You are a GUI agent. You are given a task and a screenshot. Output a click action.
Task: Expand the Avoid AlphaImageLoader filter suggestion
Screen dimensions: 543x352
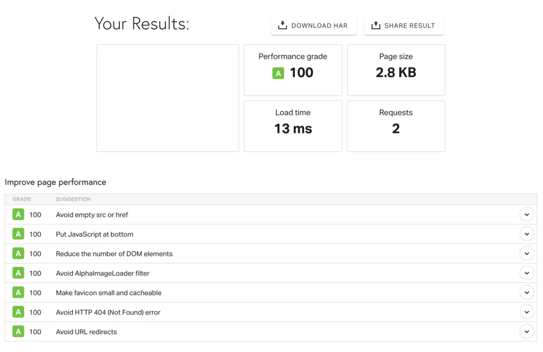click(x=527, y=273)
